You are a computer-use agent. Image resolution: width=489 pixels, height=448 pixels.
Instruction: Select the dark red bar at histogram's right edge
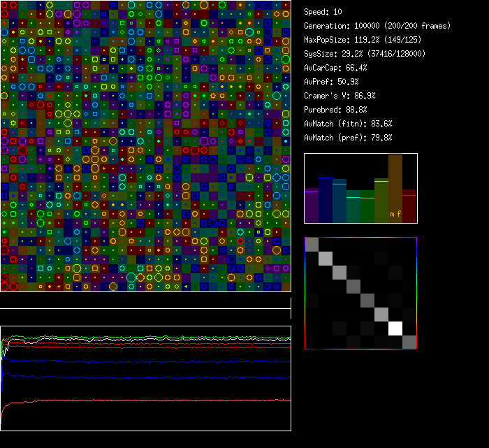point(409,205)
